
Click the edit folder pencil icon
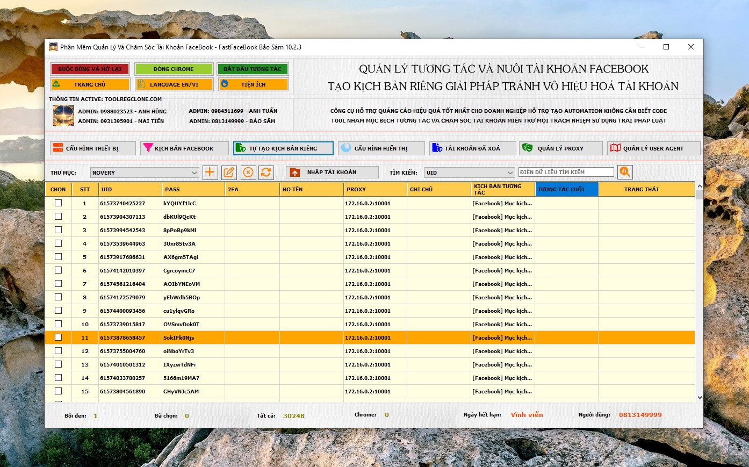pos(228,173)
